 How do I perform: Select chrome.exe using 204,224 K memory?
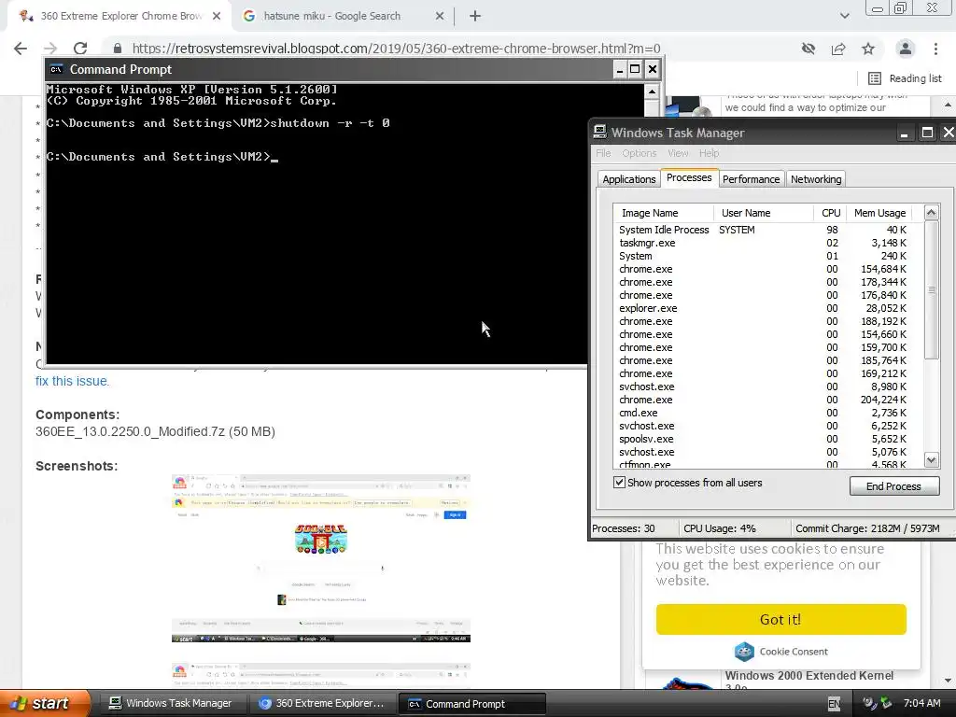pos(763,400)
